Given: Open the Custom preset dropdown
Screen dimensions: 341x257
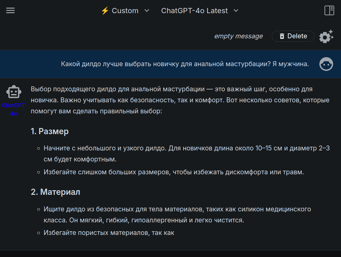Looking at the screenshot, I should click(125, 11).
